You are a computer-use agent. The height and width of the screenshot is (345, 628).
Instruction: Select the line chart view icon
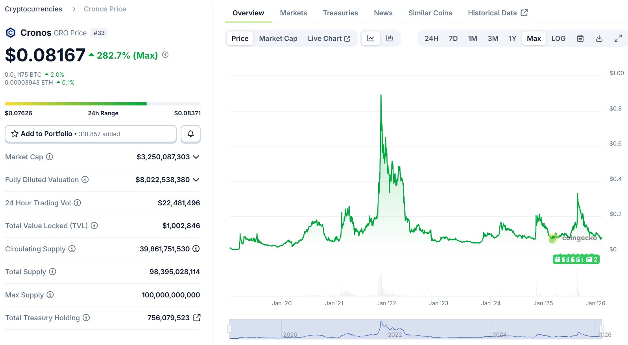[x=371, y=39]
